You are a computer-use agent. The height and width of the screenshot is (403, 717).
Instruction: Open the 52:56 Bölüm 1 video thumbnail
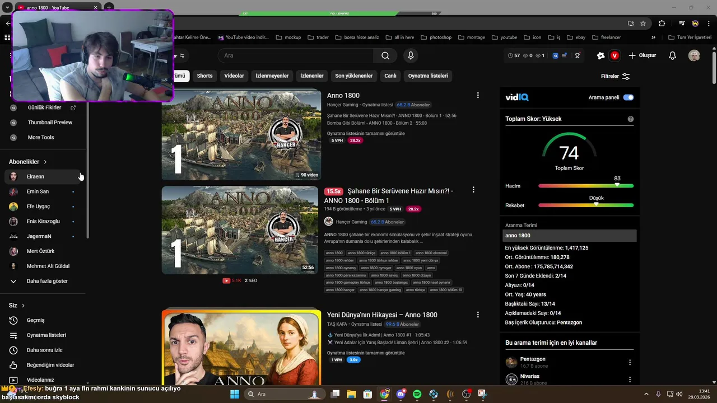click(x=240, y=230)
